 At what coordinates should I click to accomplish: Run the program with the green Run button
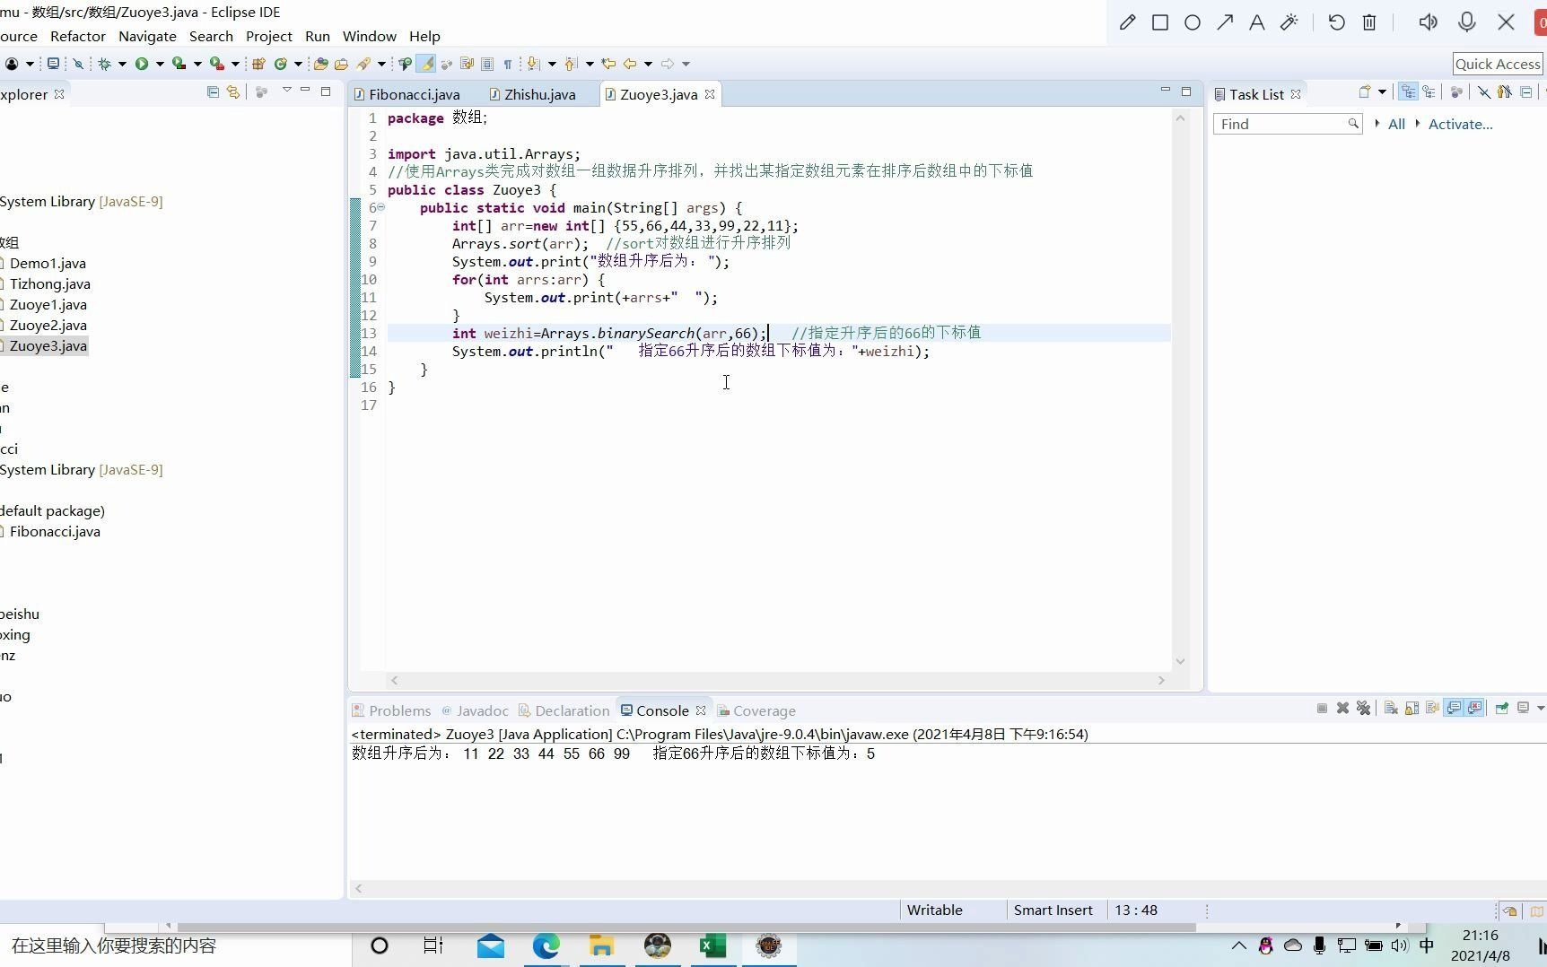click(x=142, y=64)
